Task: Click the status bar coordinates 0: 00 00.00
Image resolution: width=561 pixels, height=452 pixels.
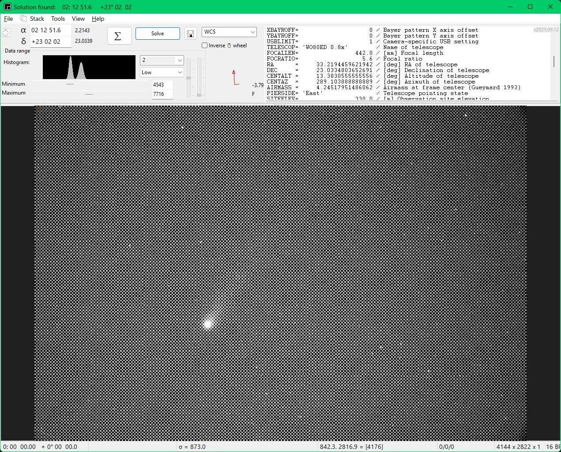Action: click(x=19, y=447)
